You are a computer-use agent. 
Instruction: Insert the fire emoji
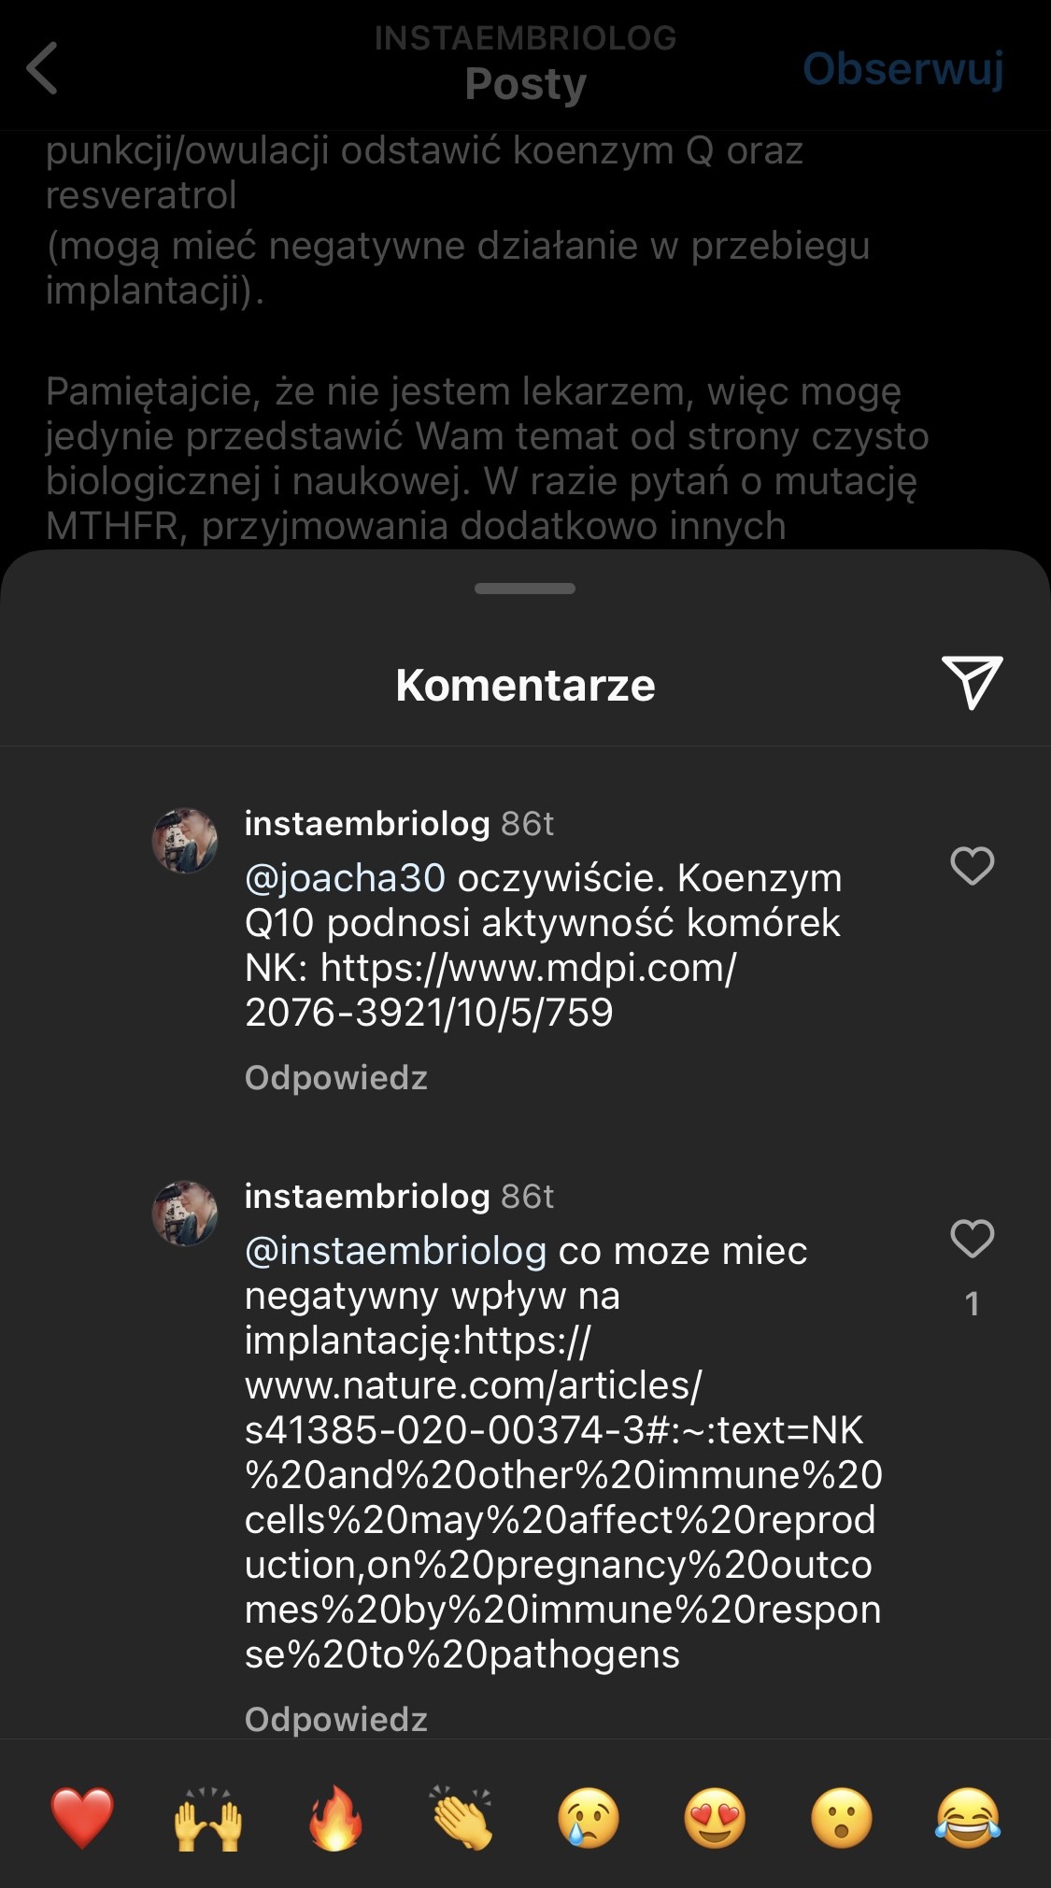pos(335,1818)
